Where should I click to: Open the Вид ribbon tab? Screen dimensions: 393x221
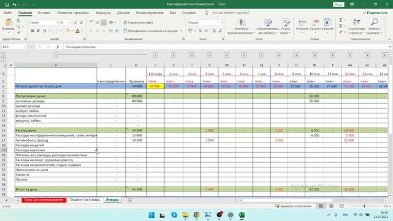click(x=173, y=12)
